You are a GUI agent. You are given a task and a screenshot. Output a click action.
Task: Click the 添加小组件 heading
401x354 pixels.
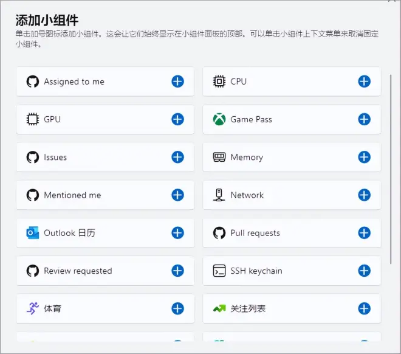click(47, 20)
